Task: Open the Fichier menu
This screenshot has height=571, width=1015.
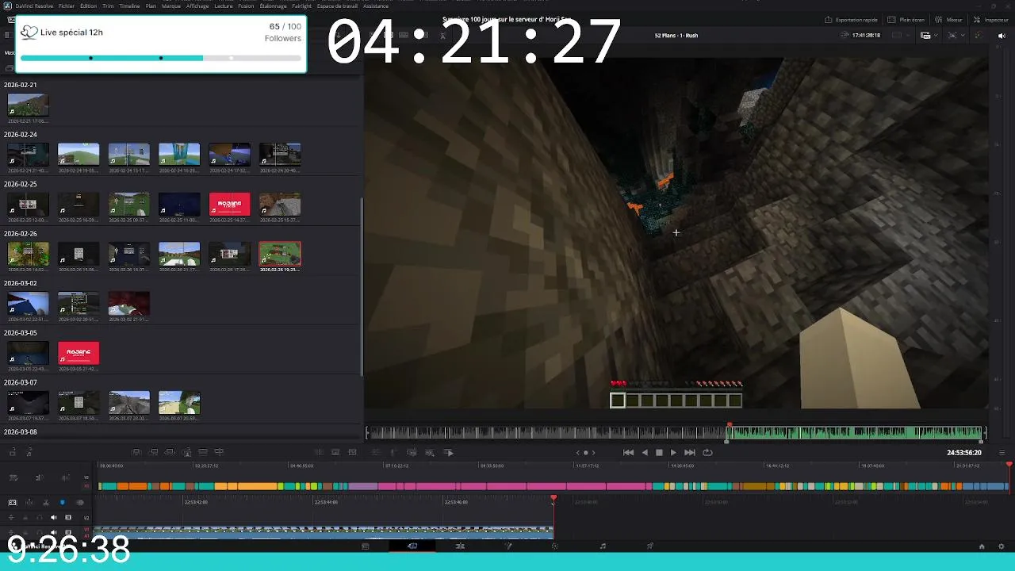Action: pyautogui.click(x=67, y=6)
